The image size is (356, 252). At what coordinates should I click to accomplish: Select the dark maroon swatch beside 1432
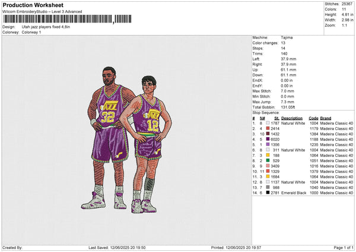coord(268,134)
